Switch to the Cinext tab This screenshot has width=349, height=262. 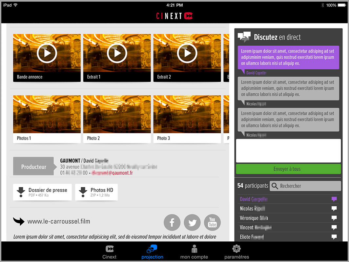click(110, 252)
